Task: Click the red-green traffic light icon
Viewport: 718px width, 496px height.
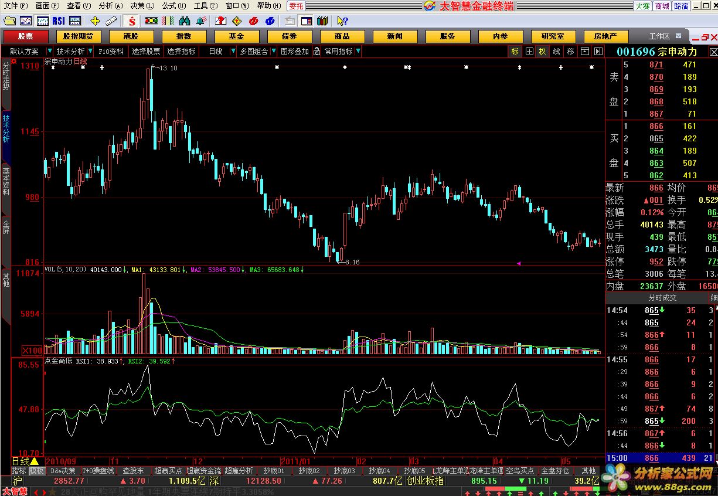Action: pyautogui.click(x=151, y=21)
